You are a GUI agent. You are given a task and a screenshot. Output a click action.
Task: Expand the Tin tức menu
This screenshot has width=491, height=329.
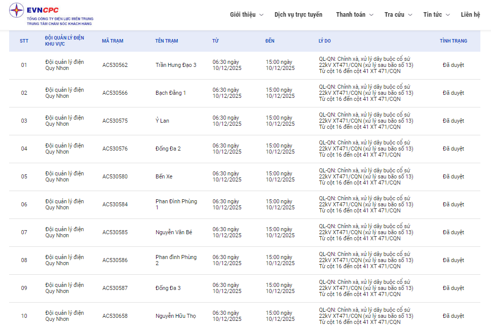coord(436,15)
